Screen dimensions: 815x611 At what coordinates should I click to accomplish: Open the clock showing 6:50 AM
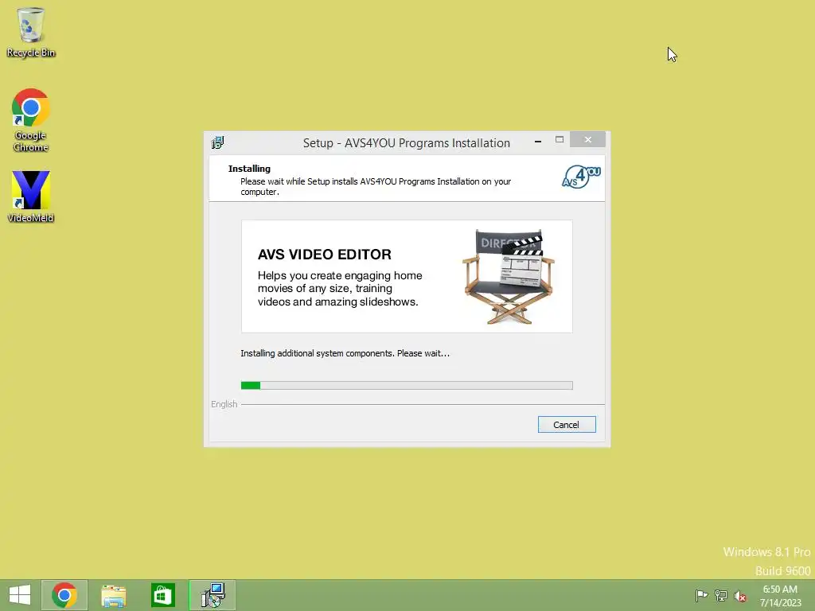780,596
